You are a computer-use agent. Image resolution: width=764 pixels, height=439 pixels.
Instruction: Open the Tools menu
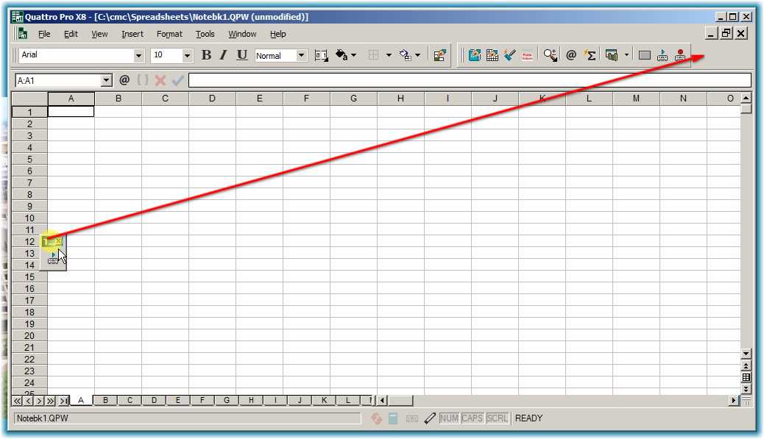pos(205,34)
